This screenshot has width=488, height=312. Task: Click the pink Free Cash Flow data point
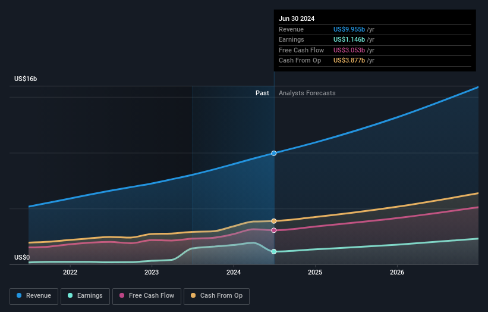(x=274, y=230)
